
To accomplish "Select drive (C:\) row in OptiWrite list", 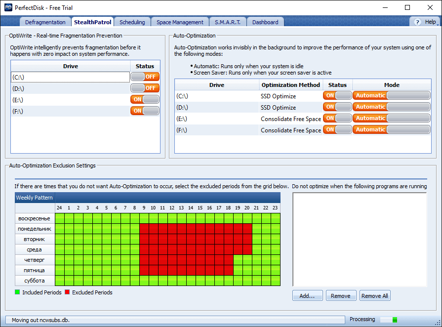I will 70,77.
